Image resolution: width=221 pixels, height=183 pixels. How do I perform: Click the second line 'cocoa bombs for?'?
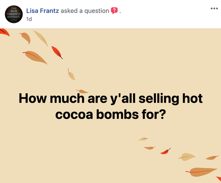pyautogui.click(x=110, y=114)
